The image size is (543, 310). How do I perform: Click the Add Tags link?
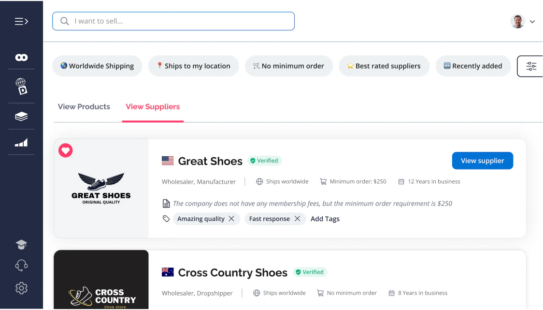[x=325, y=219]
